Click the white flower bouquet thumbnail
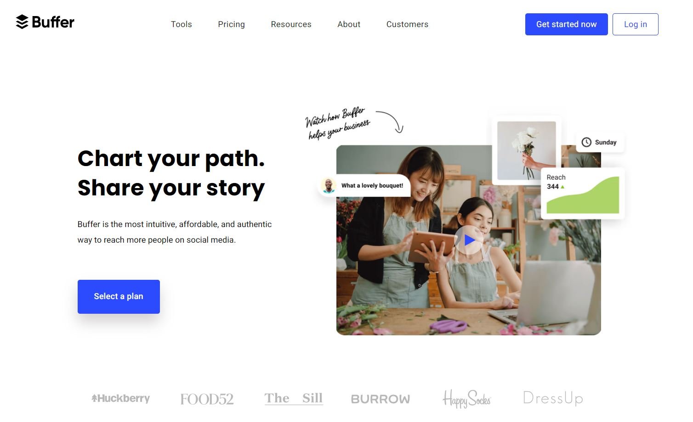 click(527, 150)
